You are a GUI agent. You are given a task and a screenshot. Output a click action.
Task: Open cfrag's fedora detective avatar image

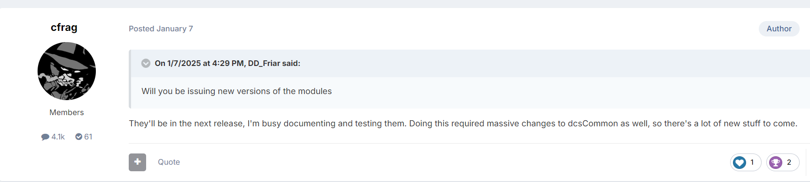(x=67, y=71)
